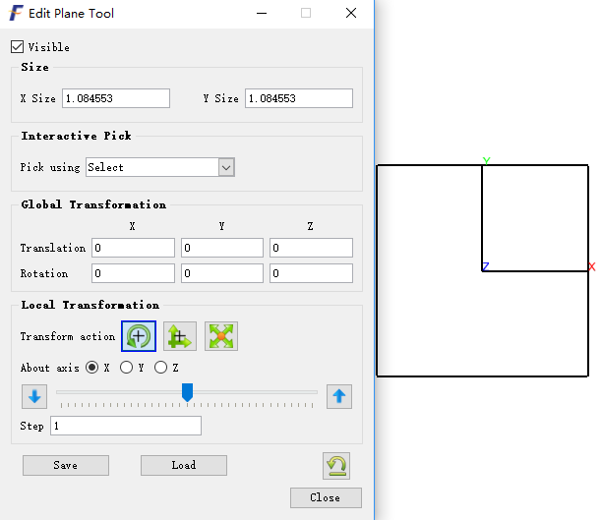Screen dimensions: 601x520
Task: Select the scale transform action icon
Action: coord(221,336)
